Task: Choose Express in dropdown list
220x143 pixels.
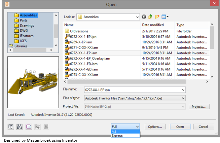Action: (x=126, y=135)
